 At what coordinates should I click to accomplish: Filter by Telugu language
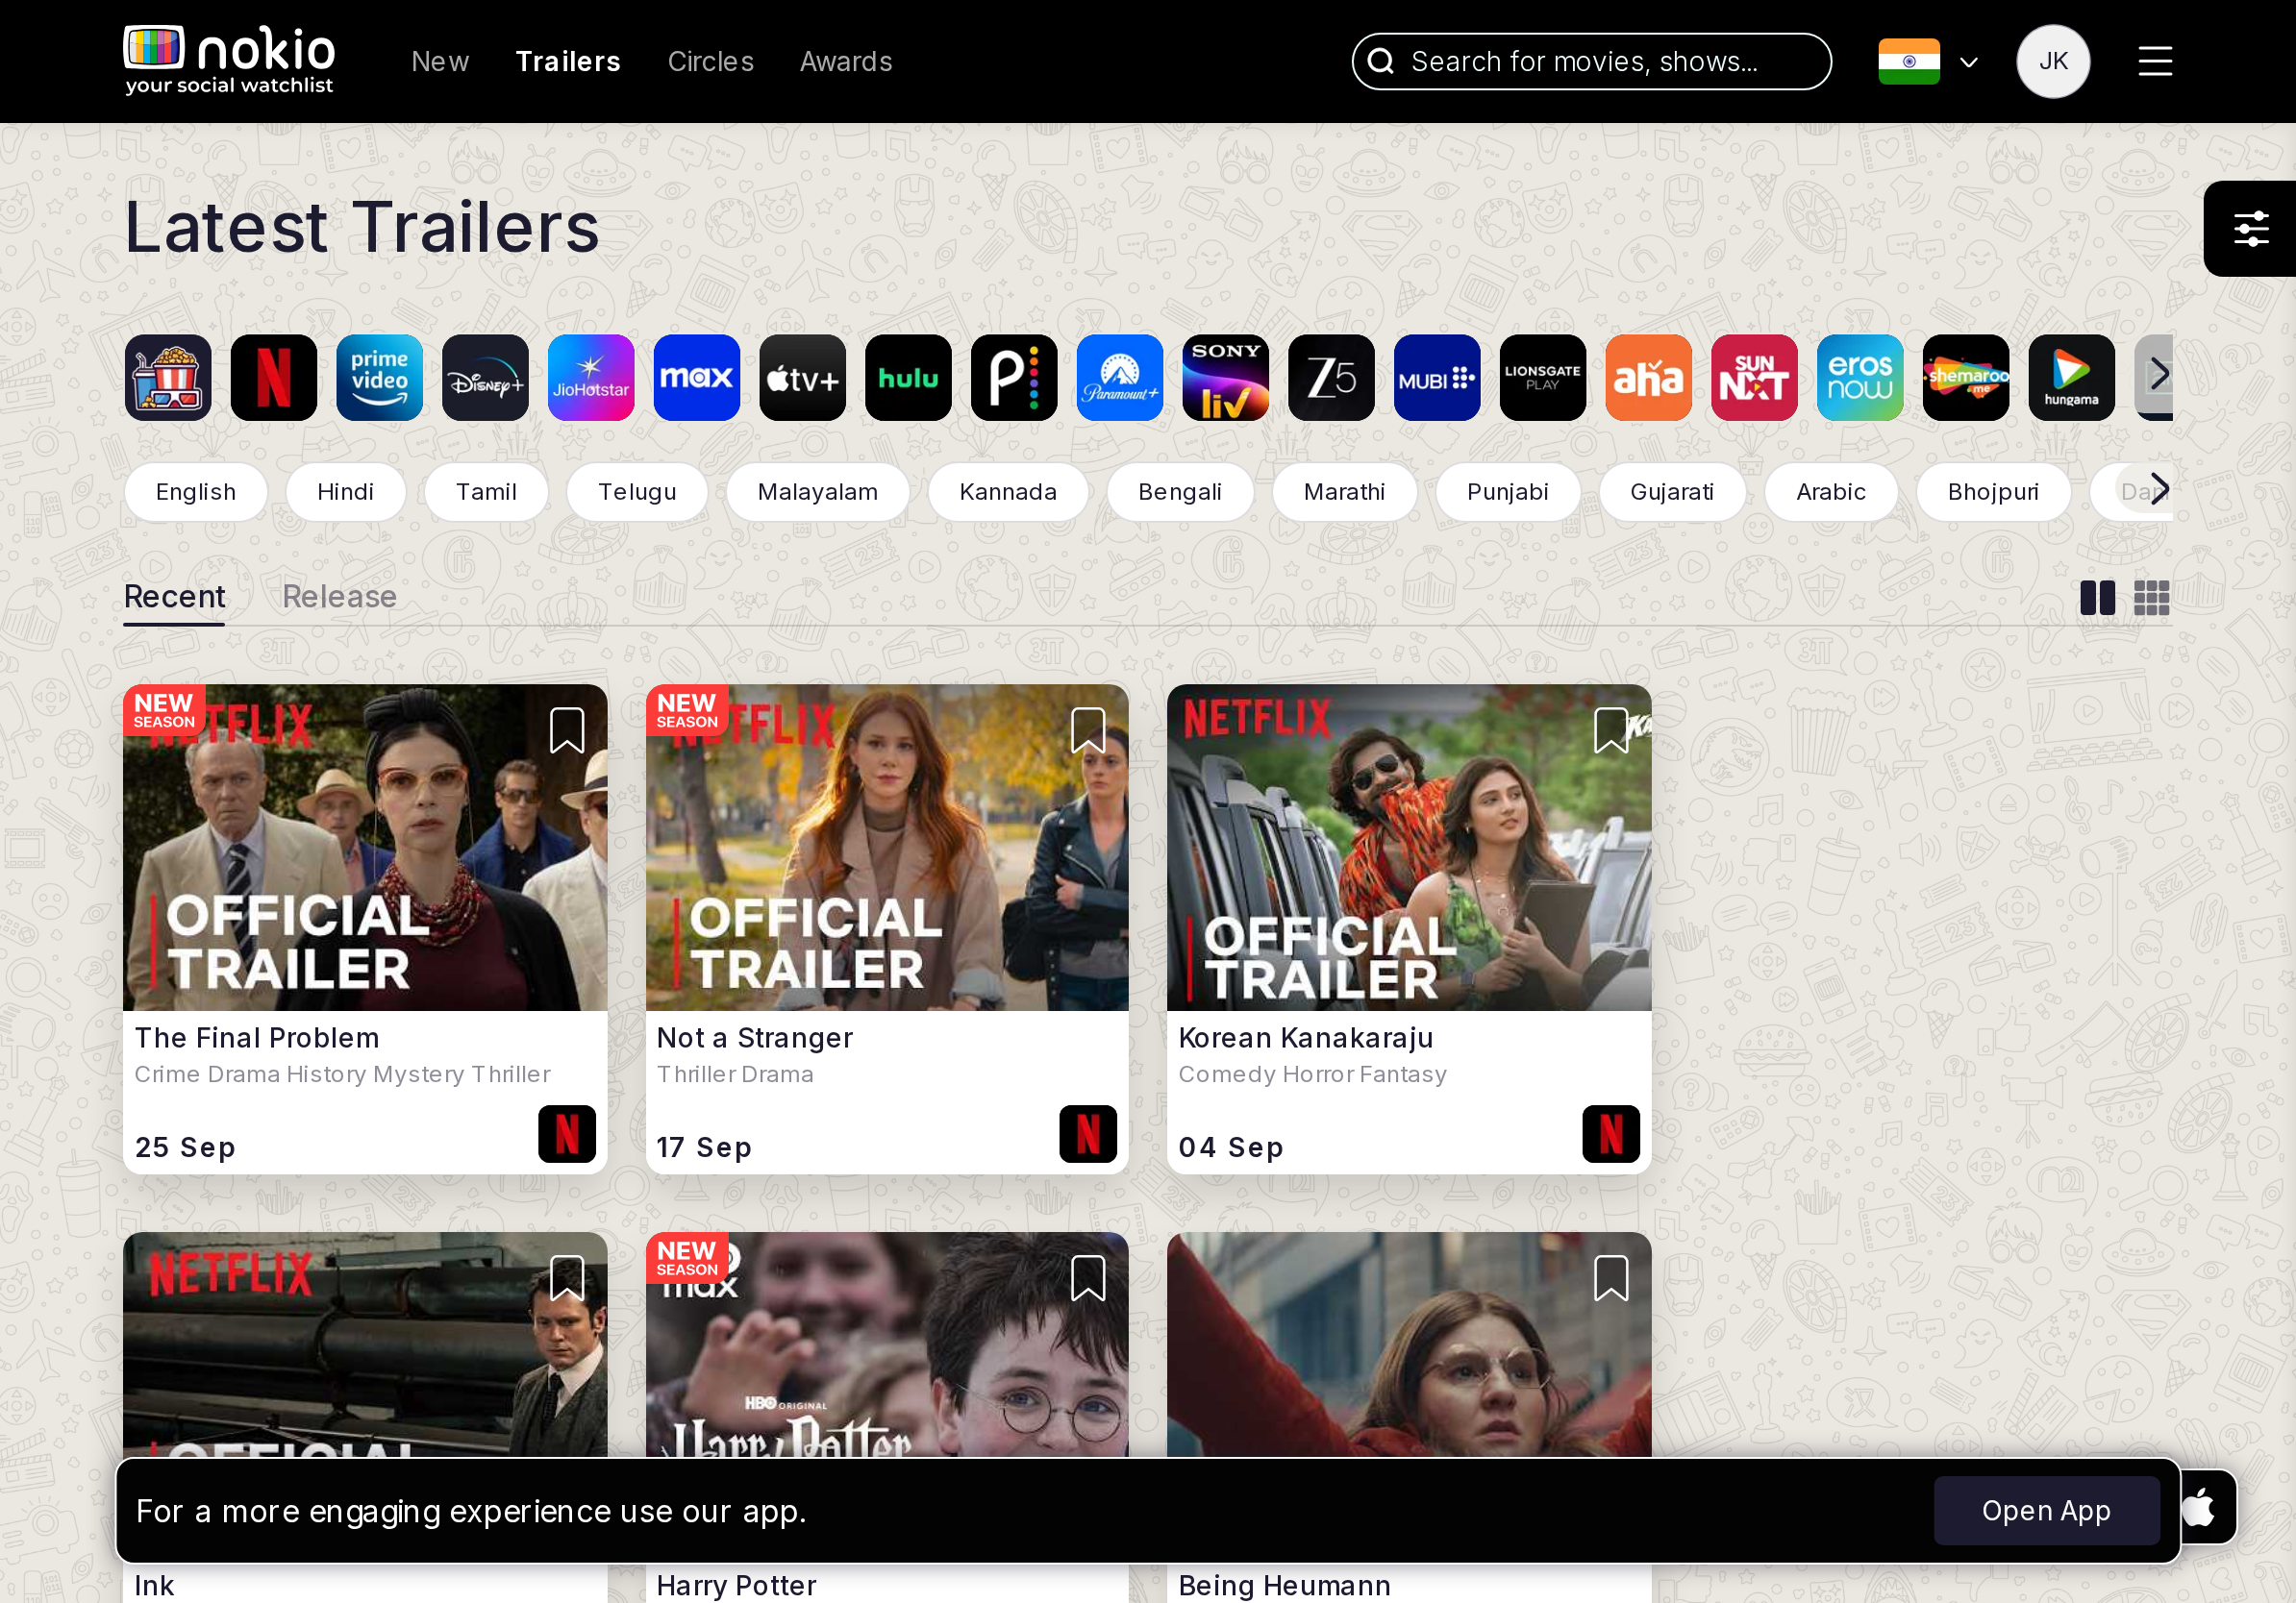pyautogui.click(x=637, y=492)
